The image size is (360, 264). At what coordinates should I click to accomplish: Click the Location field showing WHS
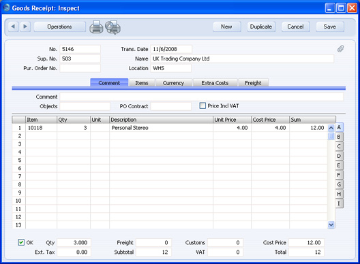[171, 68]
